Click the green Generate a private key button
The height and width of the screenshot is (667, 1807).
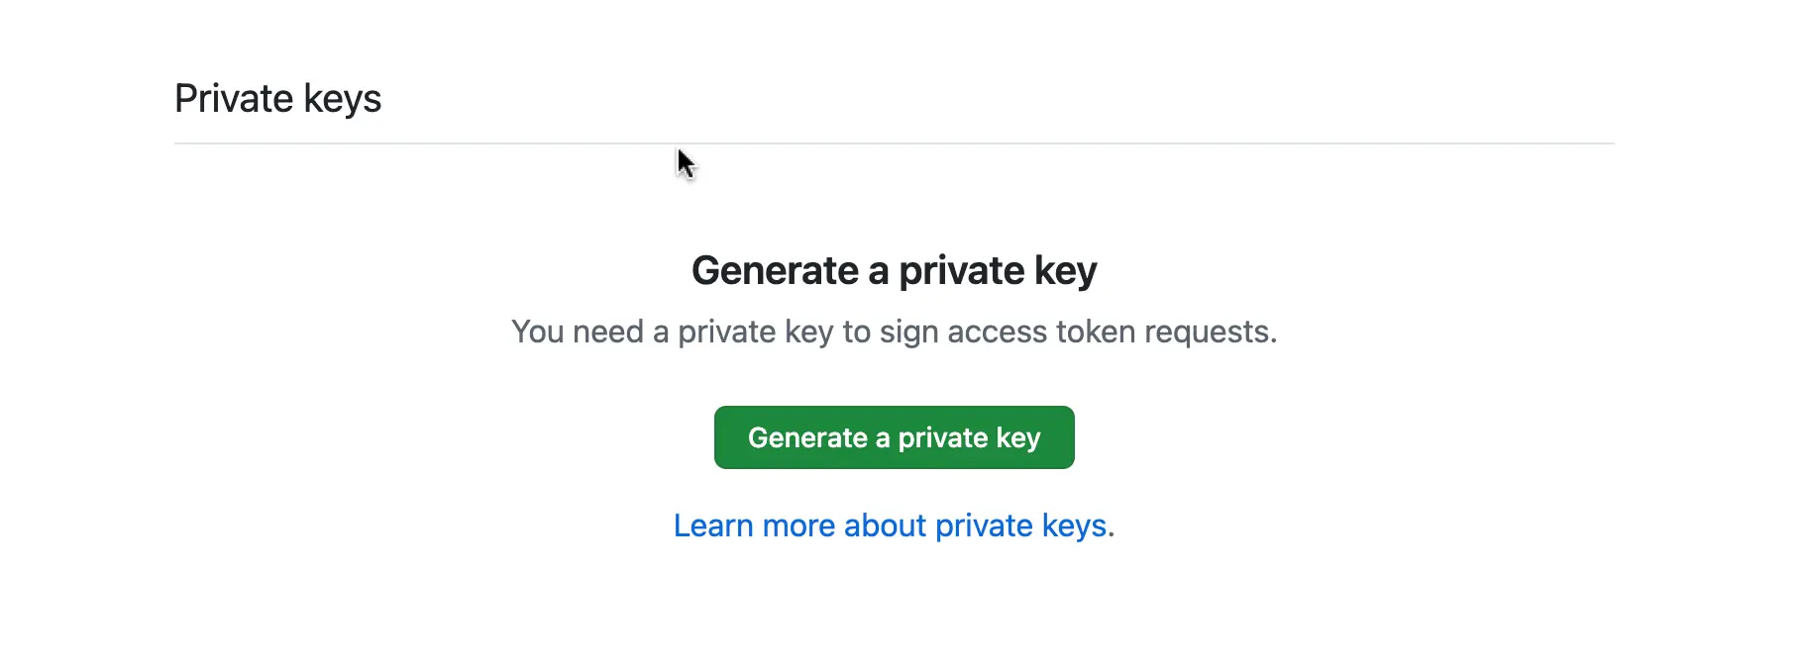pos(893,436)
